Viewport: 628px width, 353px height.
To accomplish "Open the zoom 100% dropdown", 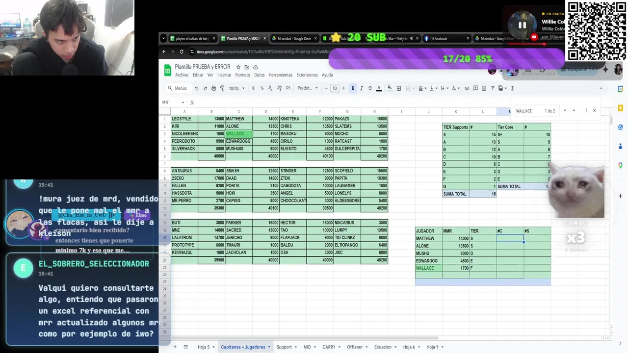I will (236, 88).
